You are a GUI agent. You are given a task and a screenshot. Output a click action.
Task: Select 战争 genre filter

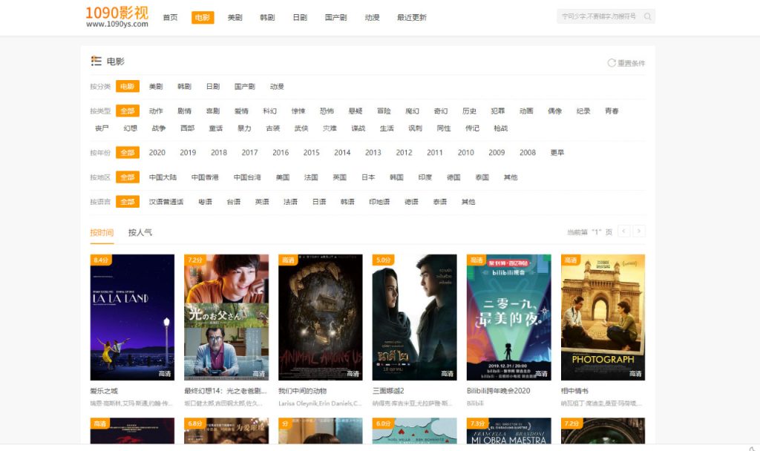(159, 128)
